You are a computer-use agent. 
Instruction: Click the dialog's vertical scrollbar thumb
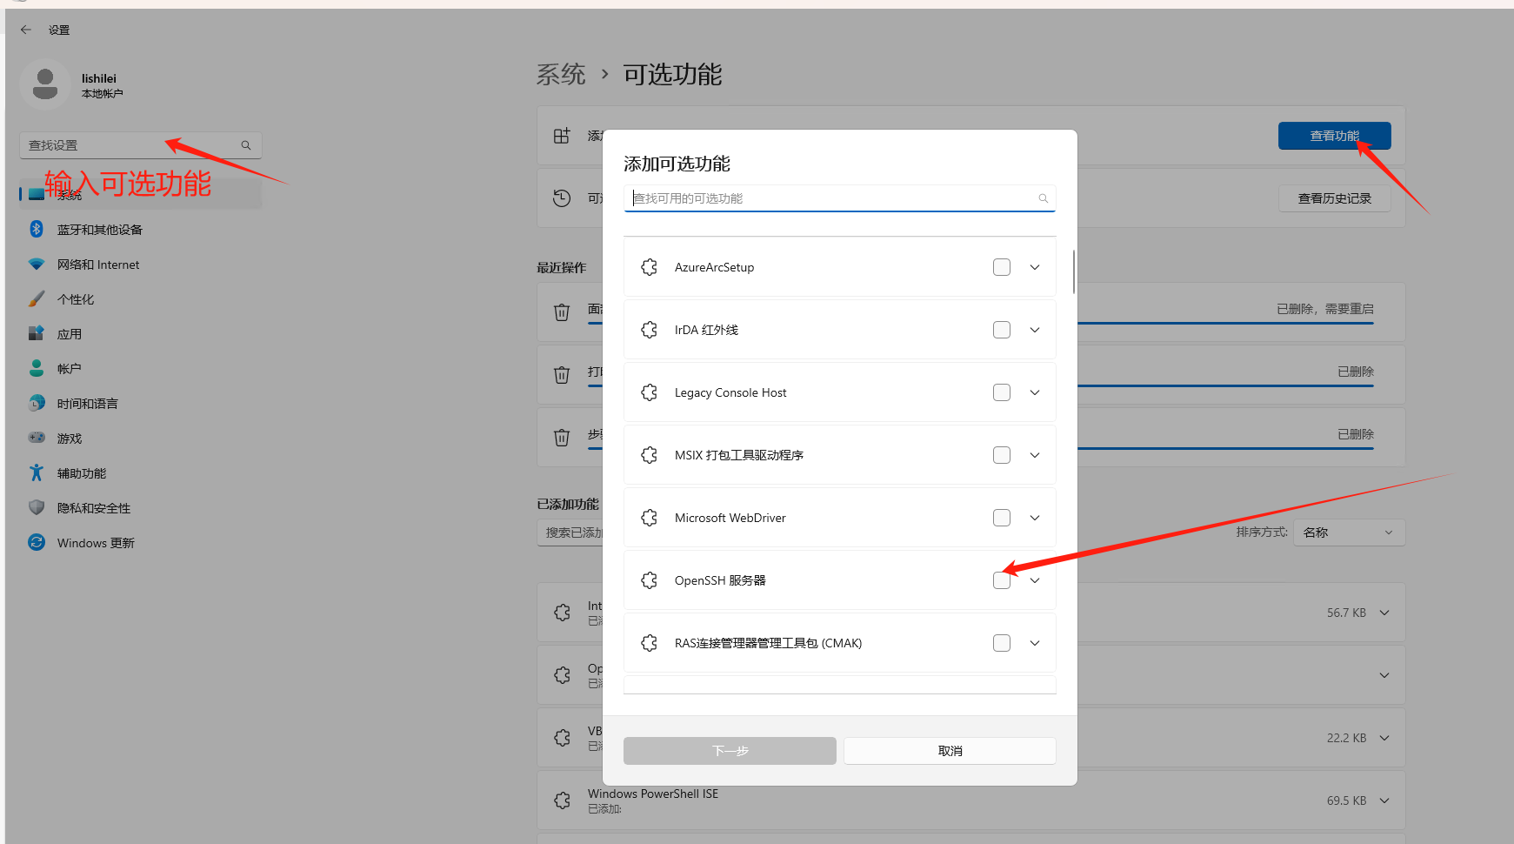pyautogui.click(x=1074, y=272)
